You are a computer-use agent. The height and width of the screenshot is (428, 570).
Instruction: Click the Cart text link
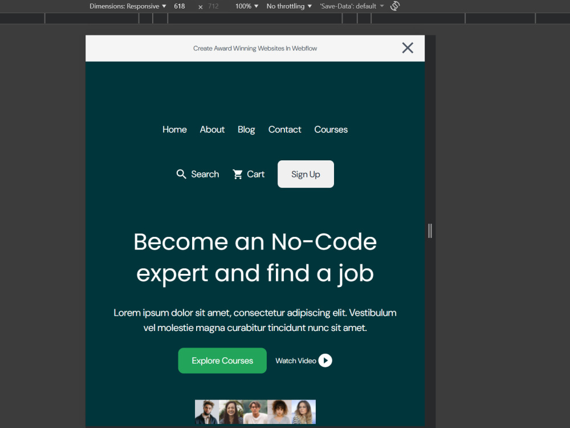pos(255,174)
